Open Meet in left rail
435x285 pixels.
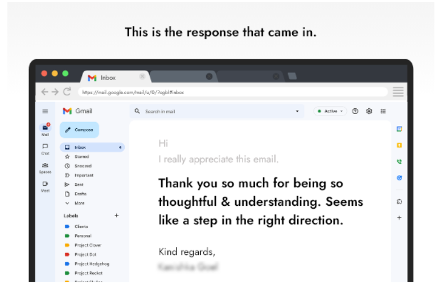[x=45, y=185]
